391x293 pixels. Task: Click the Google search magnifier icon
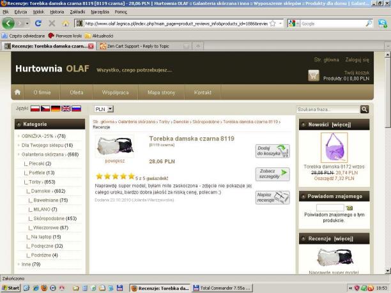point(369,24)
